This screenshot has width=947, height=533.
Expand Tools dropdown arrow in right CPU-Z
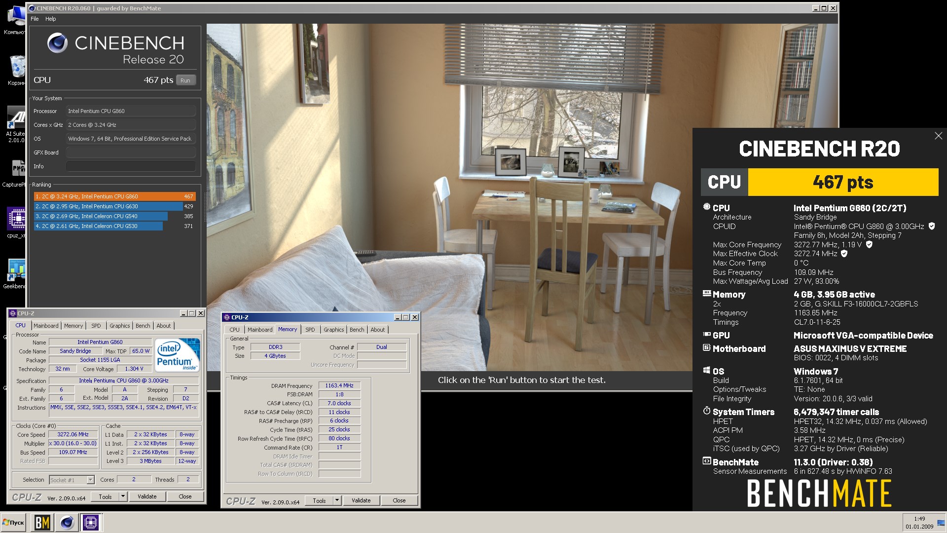tap(337, 500)
